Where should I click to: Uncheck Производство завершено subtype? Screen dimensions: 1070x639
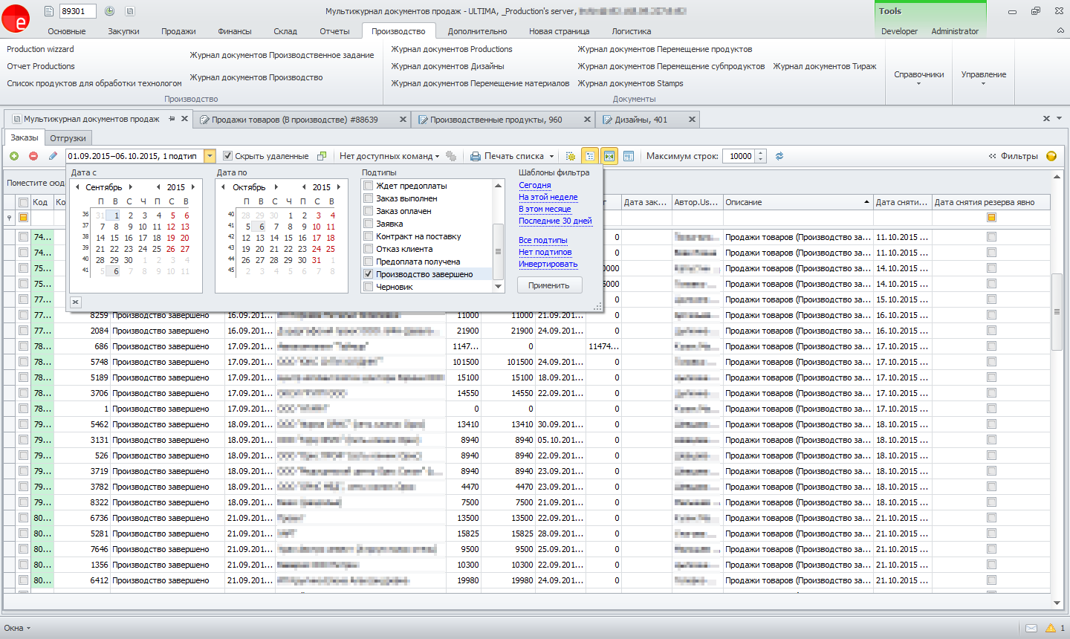click(369, 274)
